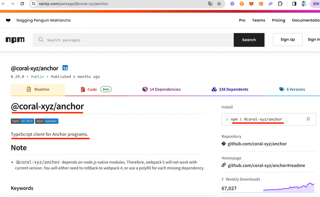
Task: Click the TypeScript TS badge icon
Action: [65, 68]
